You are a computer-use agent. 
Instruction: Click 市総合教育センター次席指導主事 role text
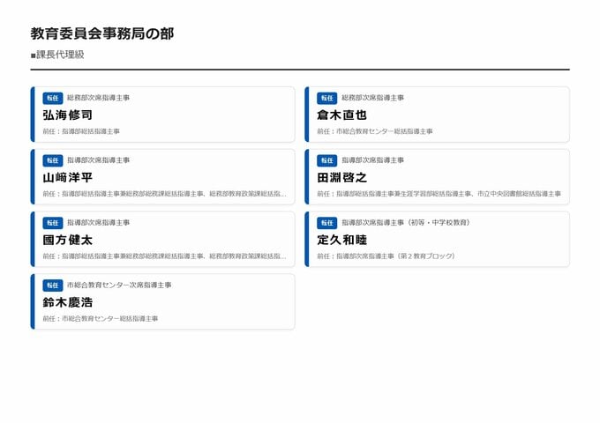pos(119,286)
